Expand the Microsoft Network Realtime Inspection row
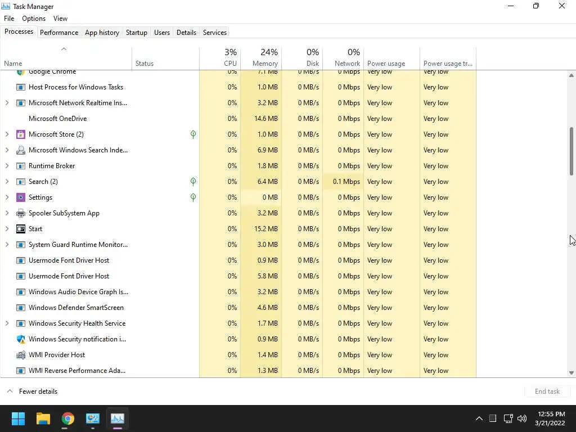 [x=7, y=103]
